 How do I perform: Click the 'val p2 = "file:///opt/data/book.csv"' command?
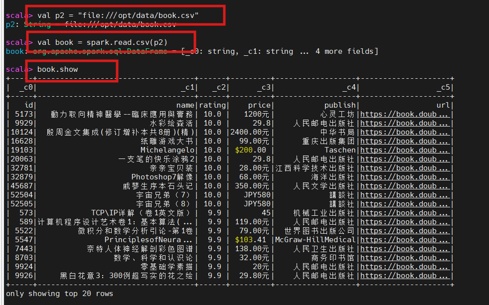click(x=118, y=15)
